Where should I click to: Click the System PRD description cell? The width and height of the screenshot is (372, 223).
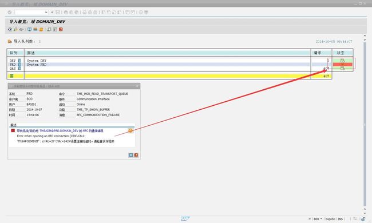(x=37, y=65)
